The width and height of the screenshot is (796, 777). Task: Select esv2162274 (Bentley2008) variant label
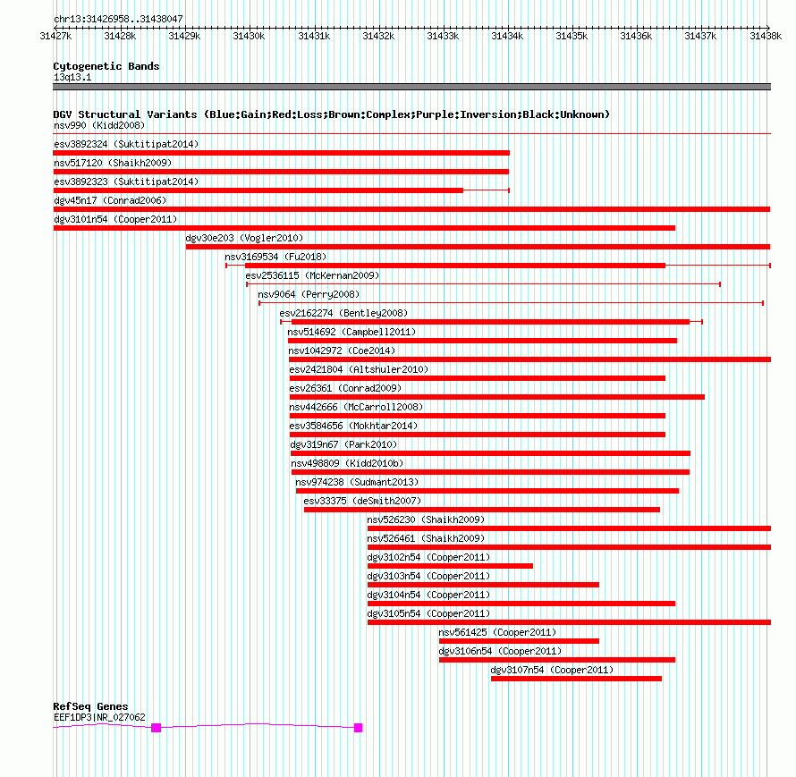pos(343,313)
